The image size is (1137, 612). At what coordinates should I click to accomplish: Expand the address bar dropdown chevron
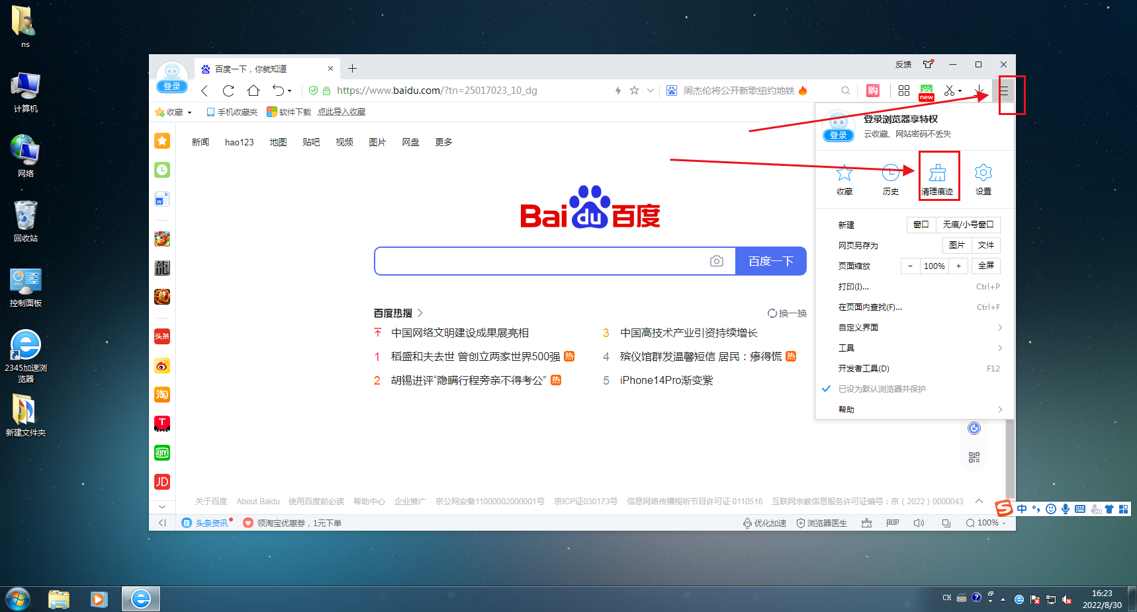(651, 91)
